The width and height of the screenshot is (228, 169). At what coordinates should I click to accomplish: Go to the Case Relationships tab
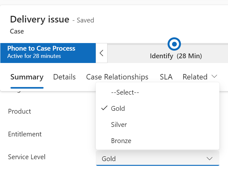tap(117, 77)
